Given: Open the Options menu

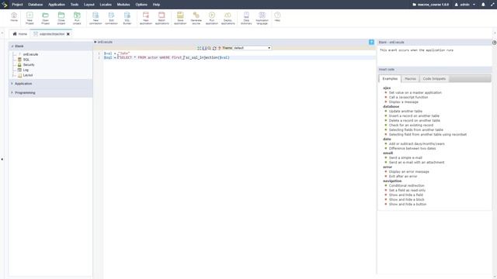Looking at the screenshot, I should coord(141,5).
